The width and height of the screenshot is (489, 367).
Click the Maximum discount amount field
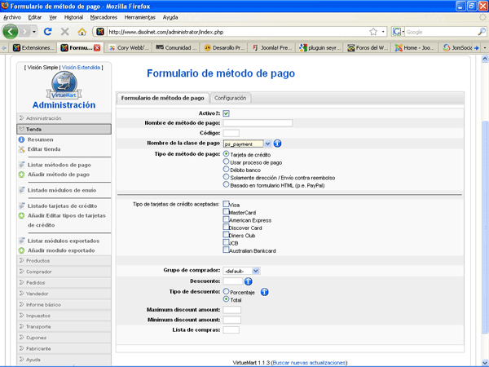[x=232, y=310]
